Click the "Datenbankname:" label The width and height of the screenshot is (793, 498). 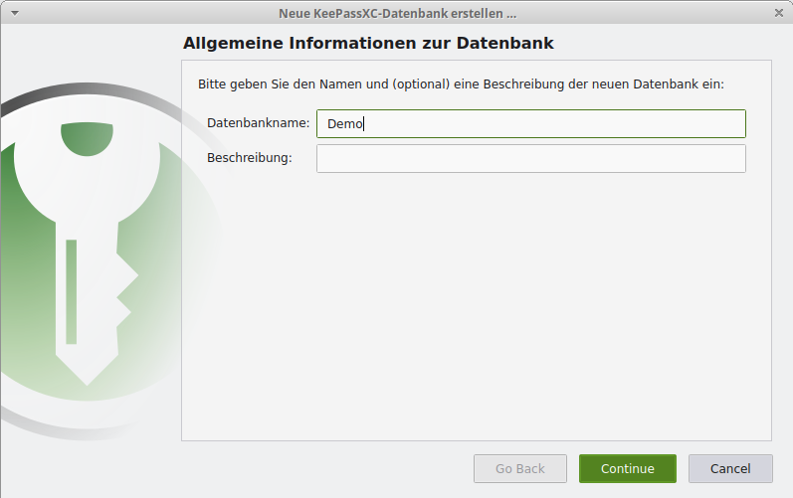pos(259,124)
